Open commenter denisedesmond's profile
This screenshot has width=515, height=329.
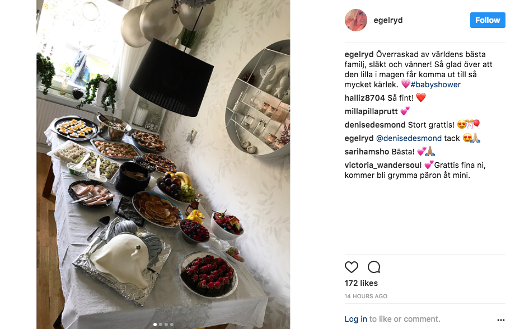tap(374, 125)
